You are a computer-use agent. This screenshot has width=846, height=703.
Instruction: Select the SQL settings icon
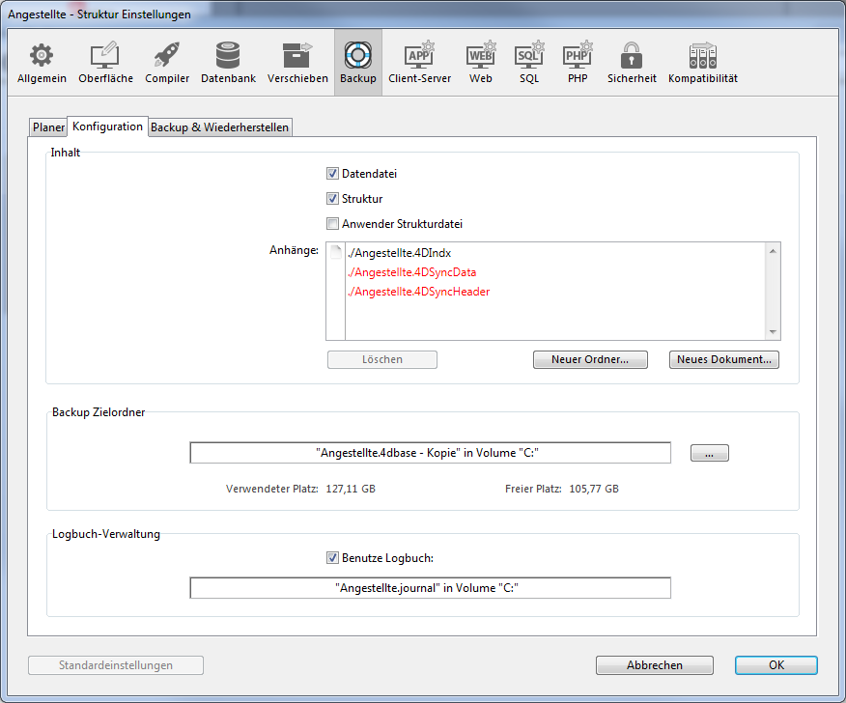click(x=529, y=63)
